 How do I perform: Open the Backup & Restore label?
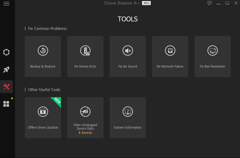(x=43, y=66)
